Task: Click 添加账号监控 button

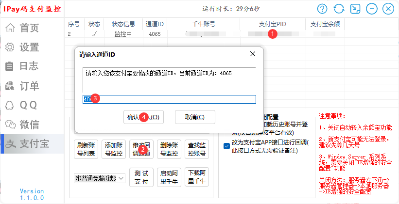Action: point(114,149)
